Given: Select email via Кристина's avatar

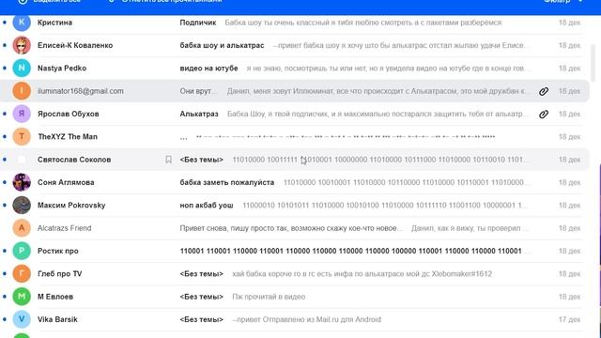Looking at the screenshot, I should coord(22,23).
